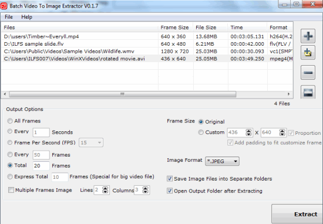Click the Extract button
The width and height of the screenshot is (323, 224).
(x=297, y=214)
